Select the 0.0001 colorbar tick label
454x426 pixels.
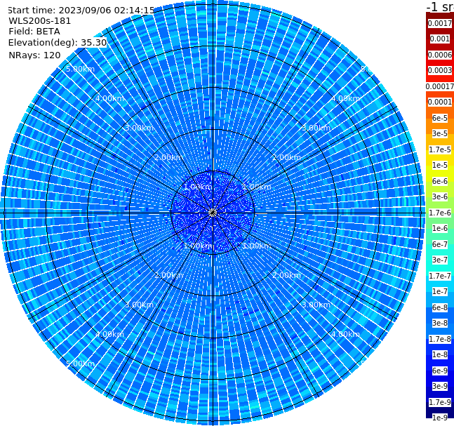click(440, 102)
